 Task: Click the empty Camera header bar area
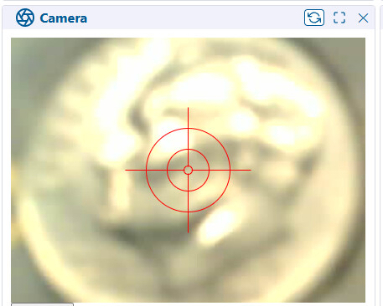(195, 18)
